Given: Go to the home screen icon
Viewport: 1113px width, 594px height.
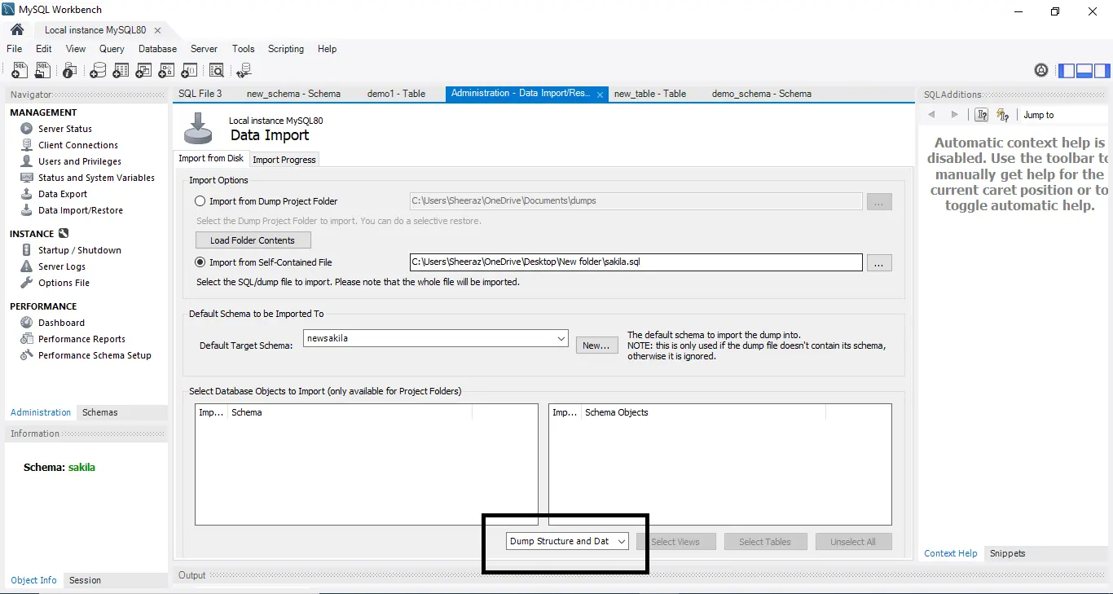Looking at the screenshot, I should (17, 29).
